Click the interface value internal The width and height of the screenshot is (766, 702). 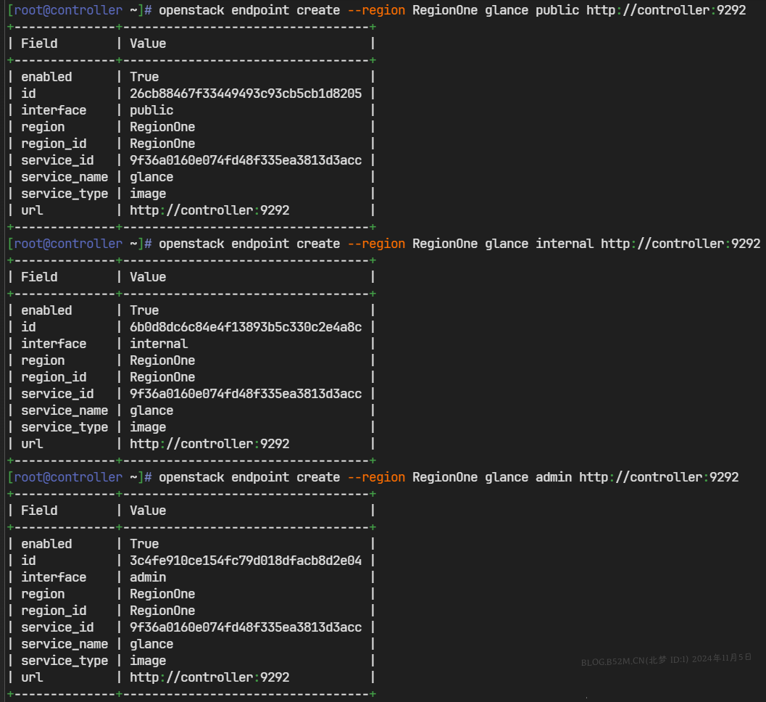(x=159, y=343)
